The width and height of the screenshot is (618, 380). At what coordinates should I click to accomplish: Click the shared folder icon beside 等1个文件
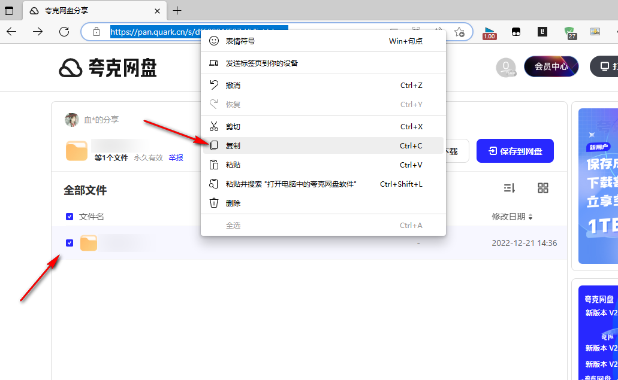point(77,151)
